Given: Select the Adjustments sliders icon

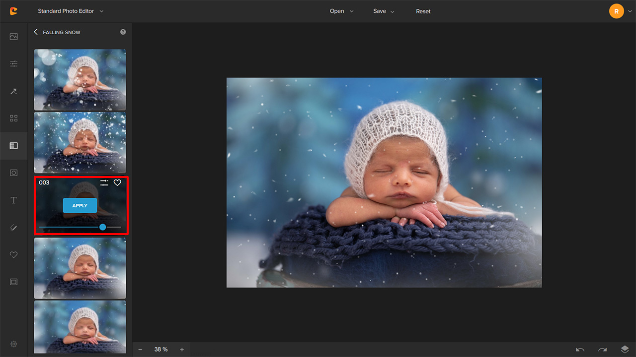Looking at the screenshot, I should [13, 63].
